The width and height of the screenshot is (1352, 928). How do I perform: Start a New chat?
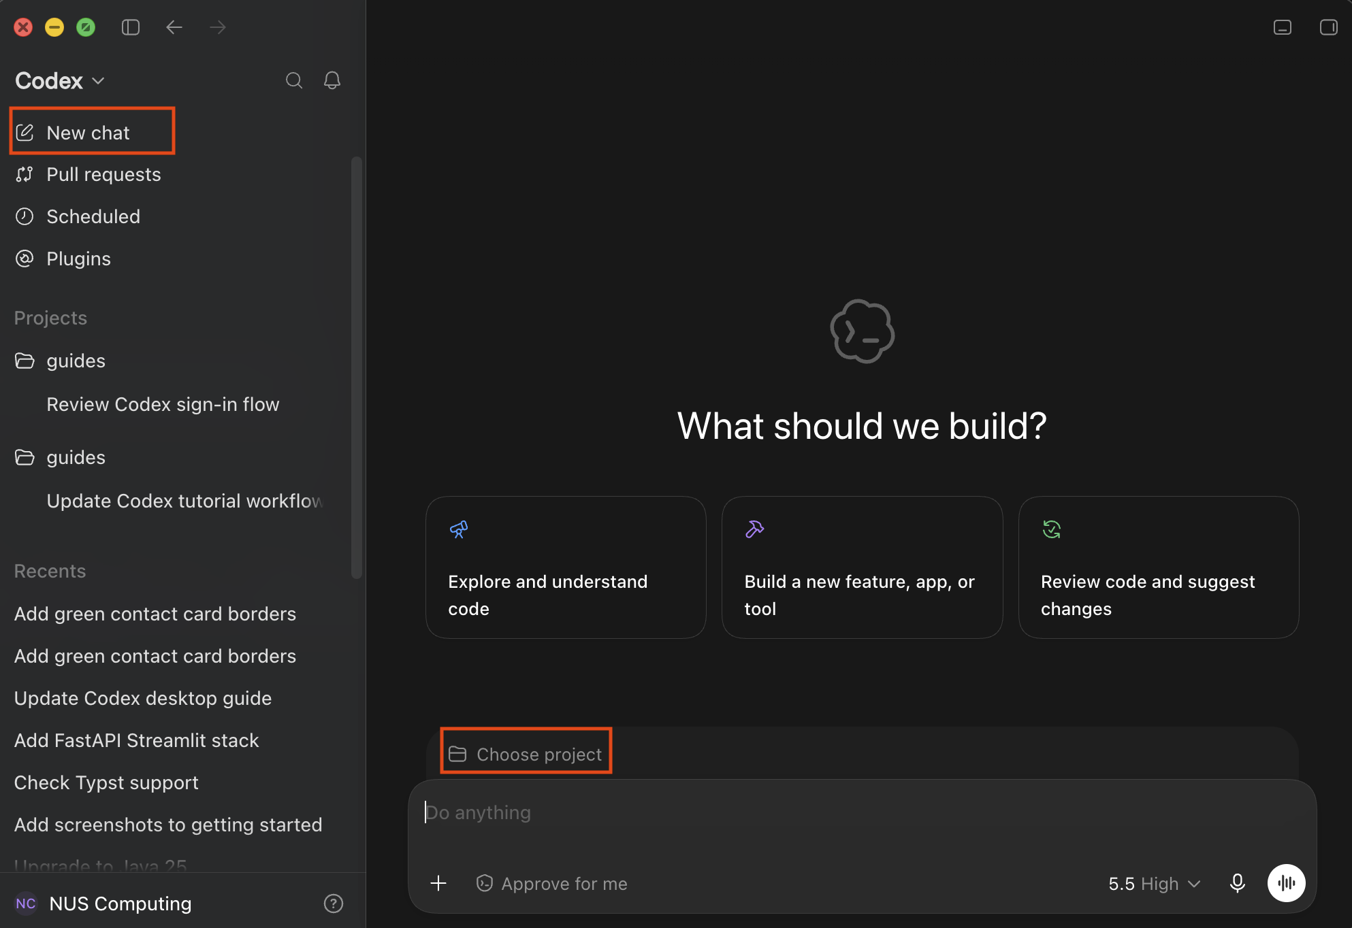[x=93, y=133]
